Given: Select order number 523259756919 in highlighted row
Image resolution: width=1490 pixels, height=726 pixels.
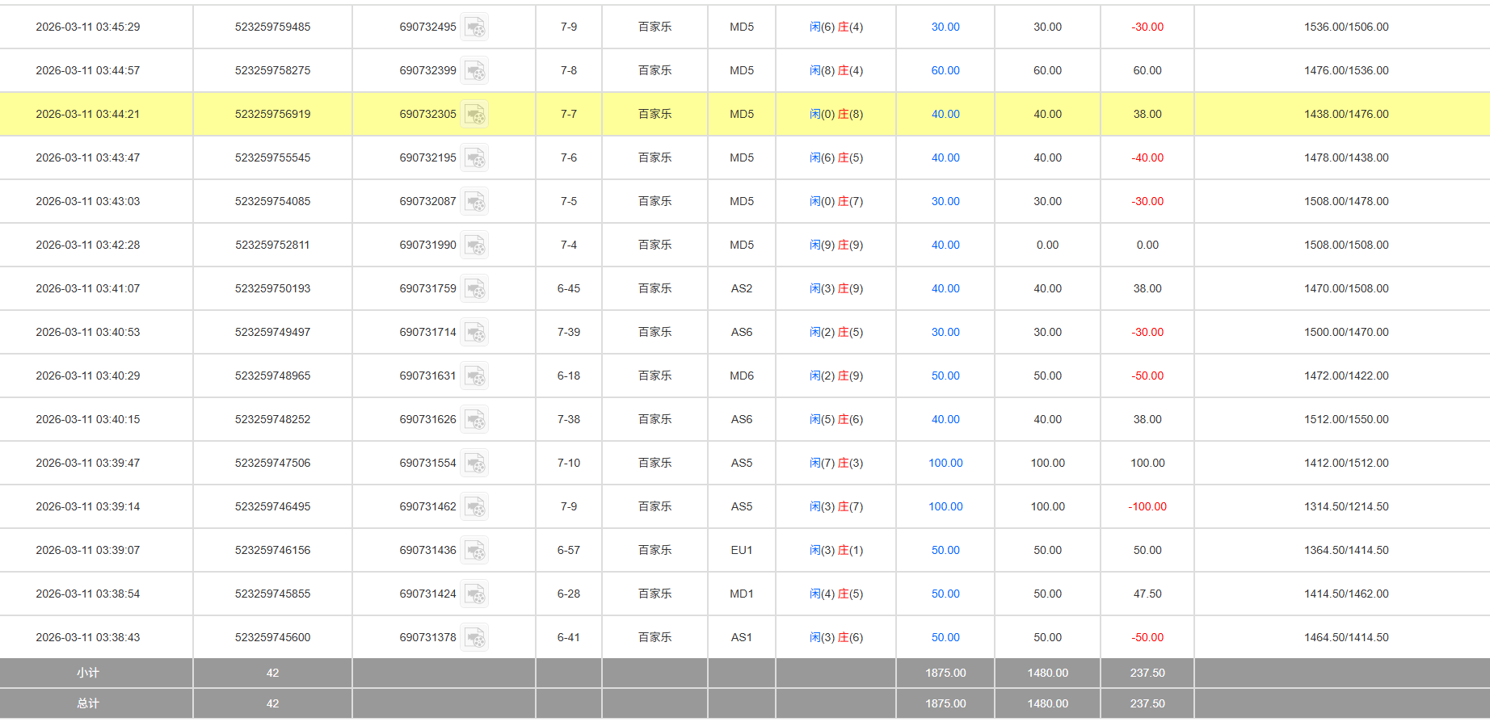Looking at the screenshot, I should click(x=272, y=115).
